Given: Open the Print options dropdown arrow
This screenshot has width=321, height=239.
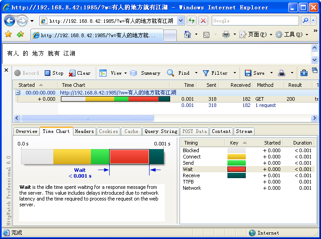Looking at the screenshot, I should (x=235, y=34).
